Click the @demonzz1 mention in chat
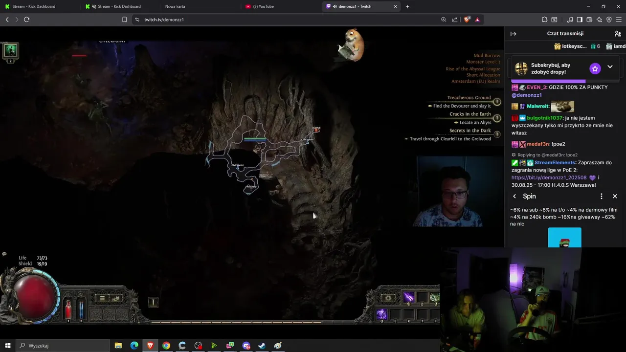The width and height of the screenshot is (626, 352). 526,95
